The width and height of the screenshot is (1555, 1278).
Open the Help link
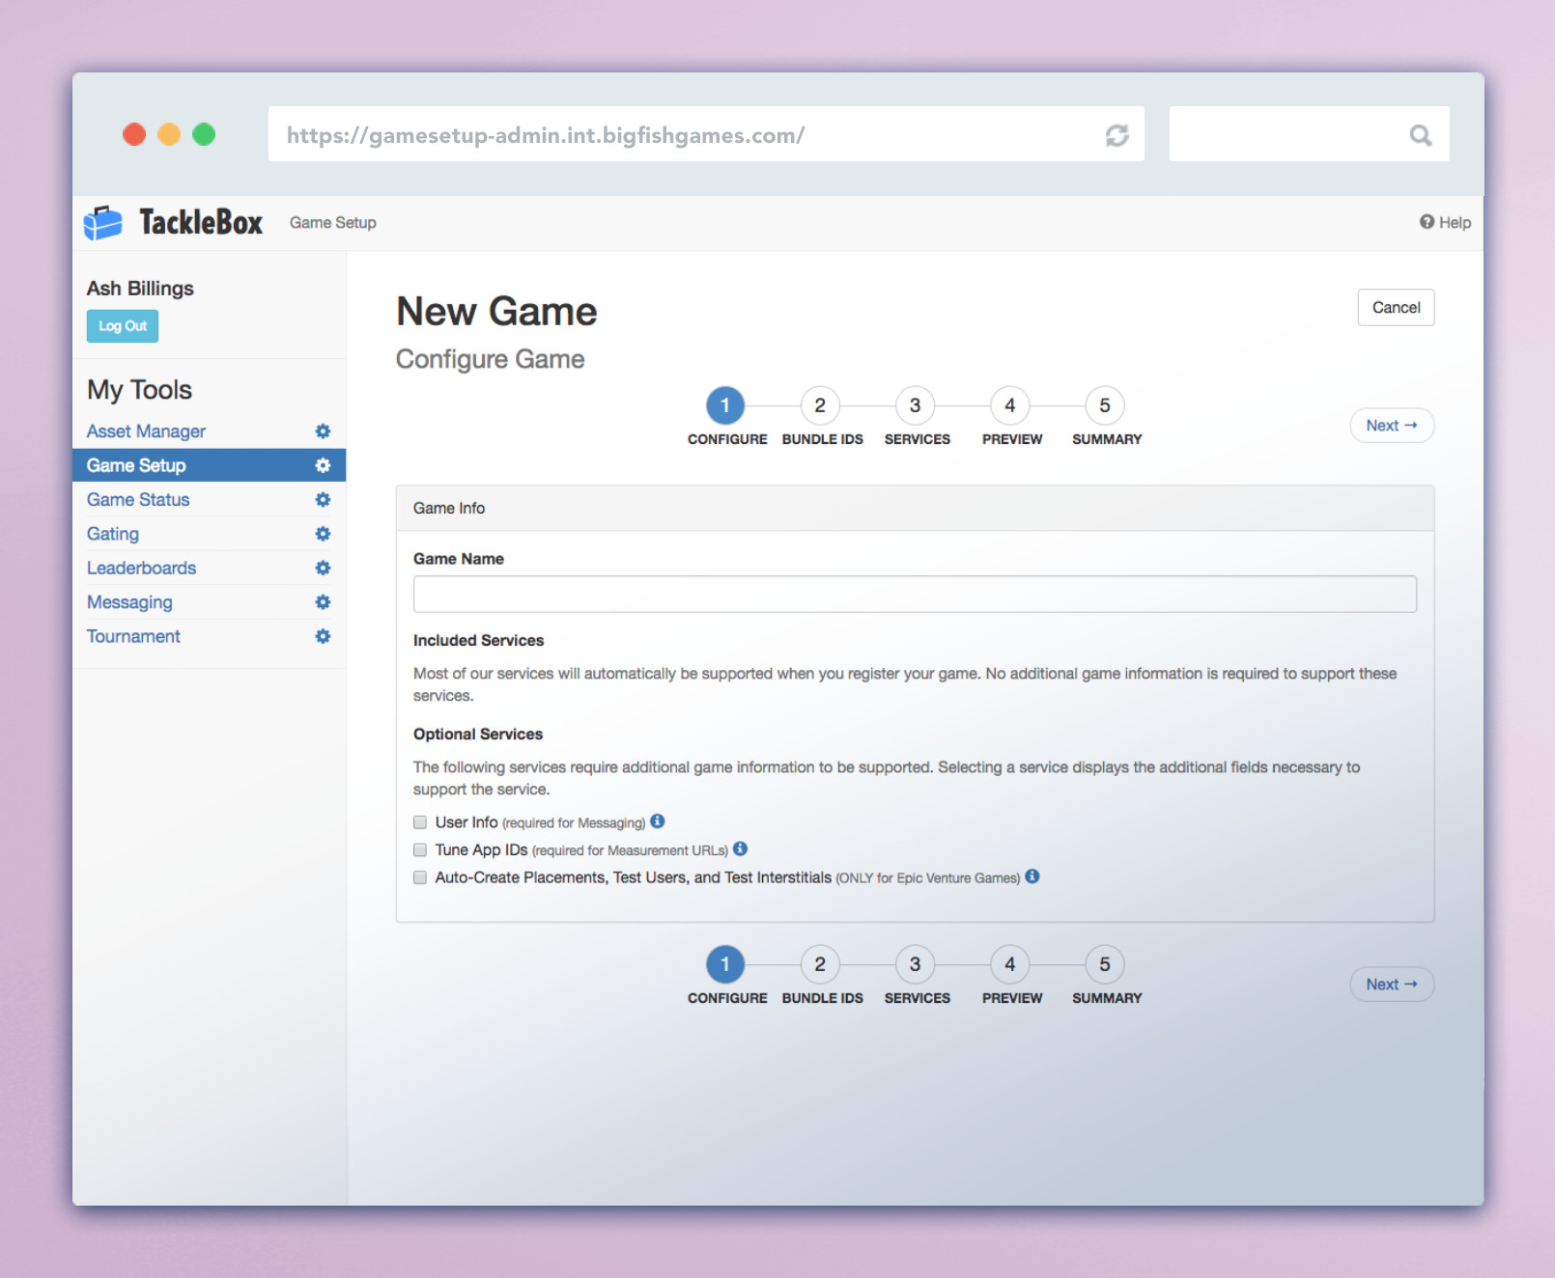(x=1445, y=223)
